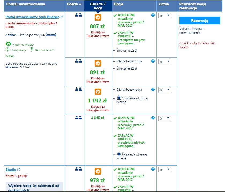This screenshot has width=225, height=192.
Task: Click the double bed icon after 1 łóżko podwójne
Action: click(51, 35)
